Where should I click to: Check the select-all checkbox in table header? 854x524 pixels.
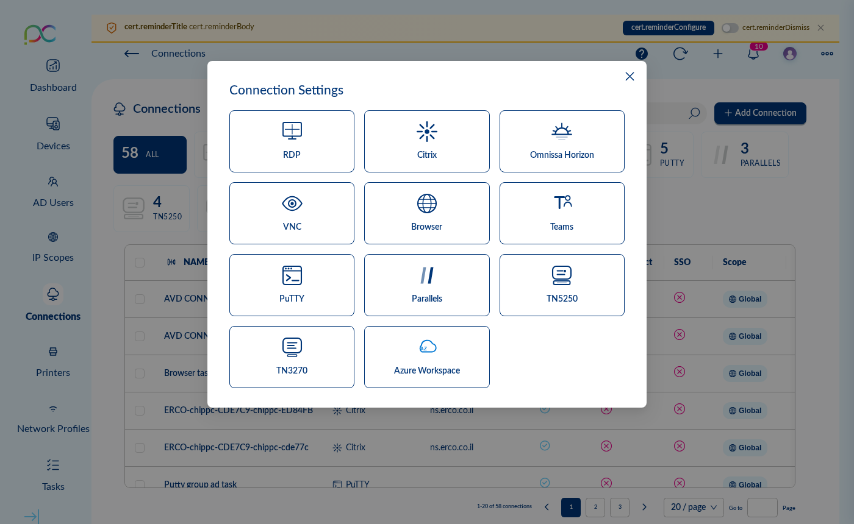pos(140,262)
